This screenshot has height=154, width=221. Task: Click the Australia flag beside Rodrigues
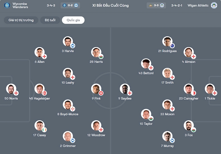click(172, 46)
